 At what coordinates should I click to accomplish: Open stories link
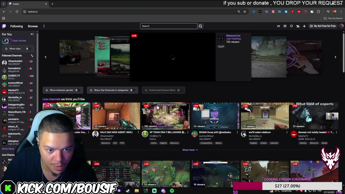coord(19,41)
